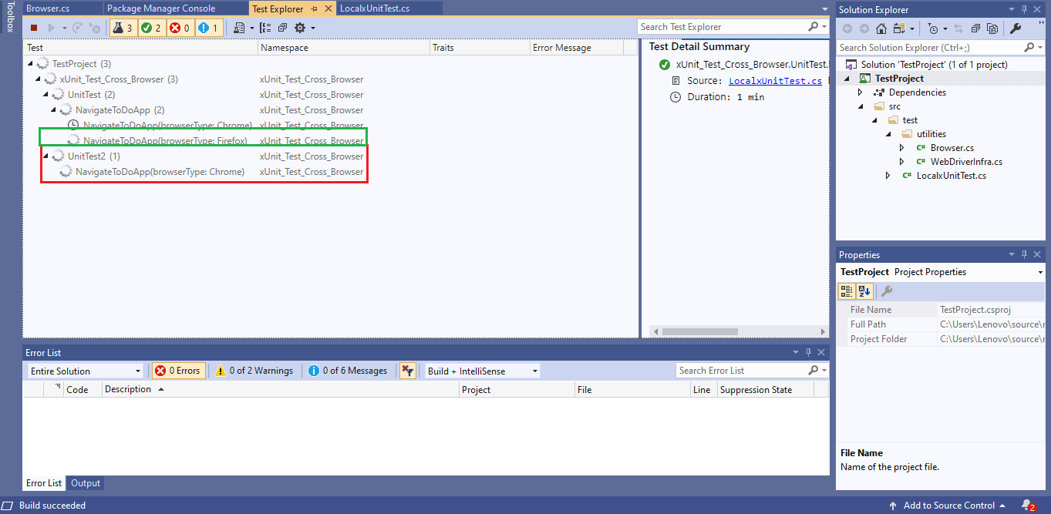Open Test Explorer settings gear
1051x514 pixels.
click(x=301, y=27)
